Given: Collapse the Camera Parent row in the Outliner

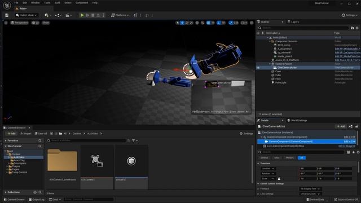Looking at the screenshot, I should (270, 64).
